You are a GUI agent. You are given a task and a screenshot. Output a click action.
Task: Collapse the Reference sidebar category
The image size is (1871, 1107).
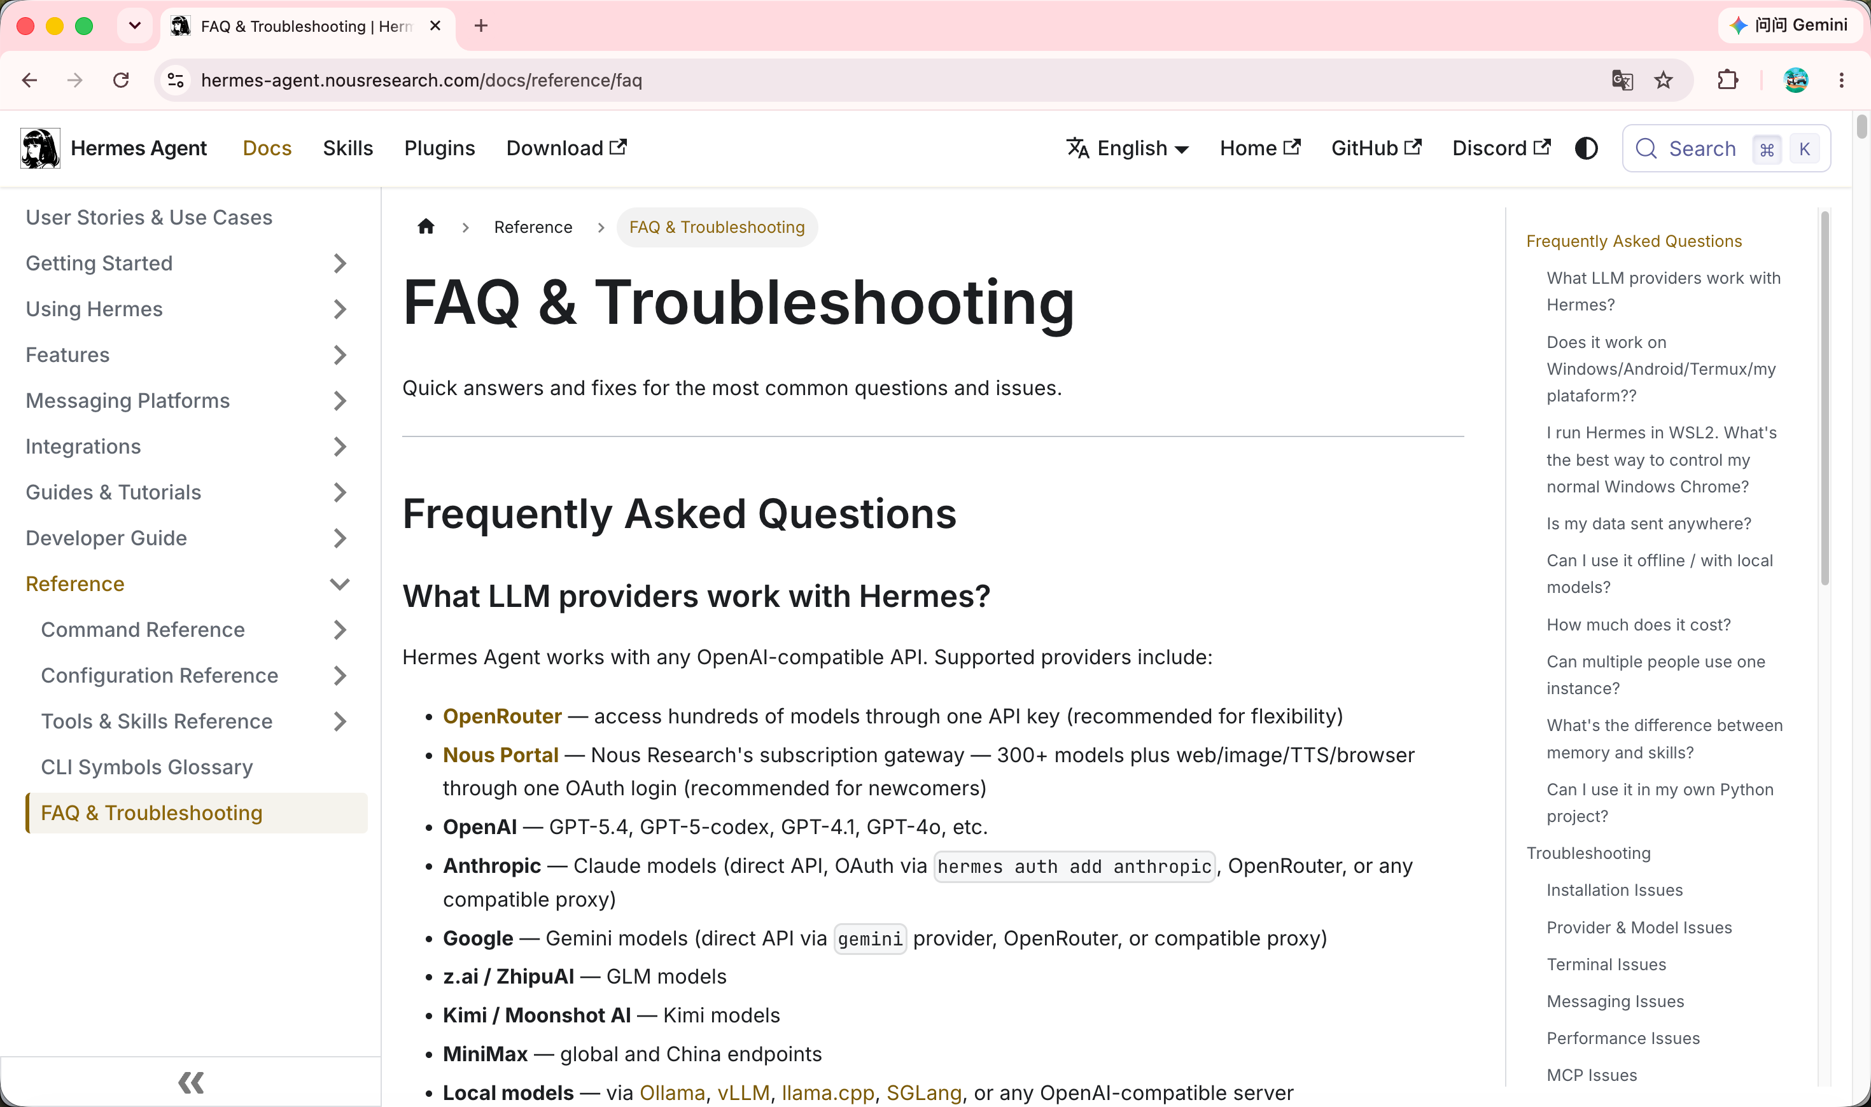click(339, 584)
